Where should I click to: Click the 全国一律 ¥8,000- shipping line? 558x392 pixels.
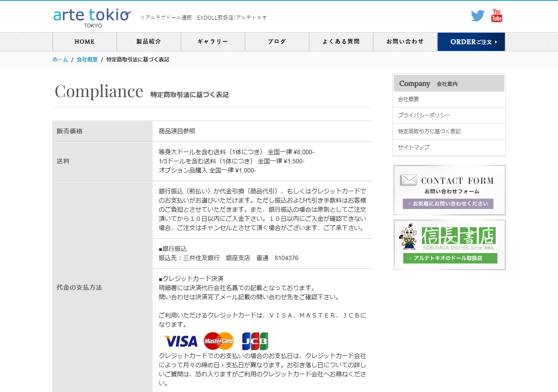click(x=236, y=152)
